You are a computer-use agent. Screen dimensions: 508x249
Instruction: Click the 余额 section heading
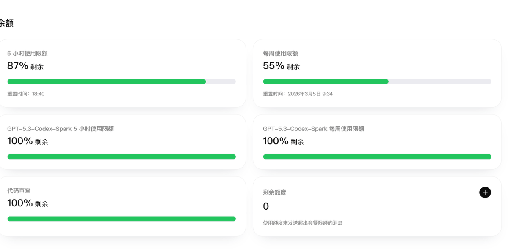point(6,23)
